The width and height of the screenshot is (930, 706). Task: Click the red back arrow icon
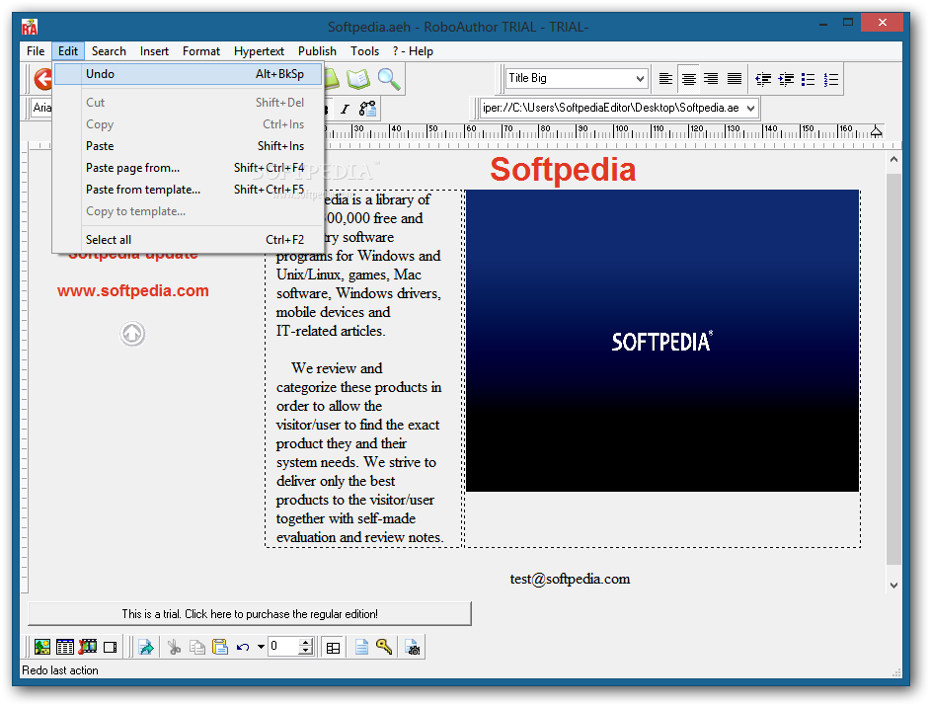coord(43,79)
